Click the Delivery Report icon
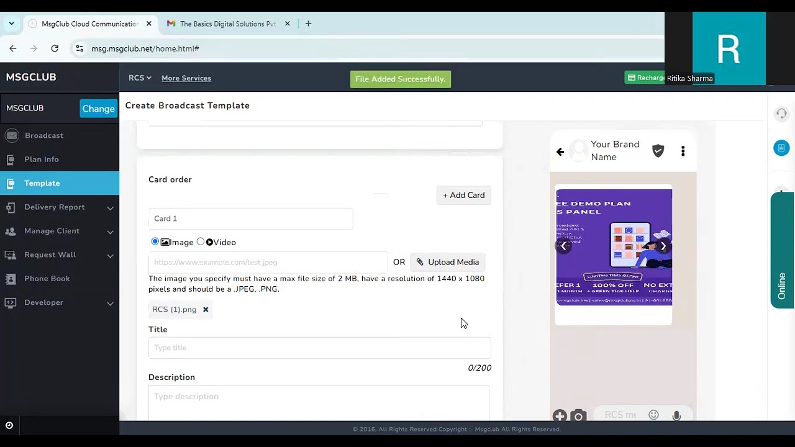 click(x=11, y=207)
